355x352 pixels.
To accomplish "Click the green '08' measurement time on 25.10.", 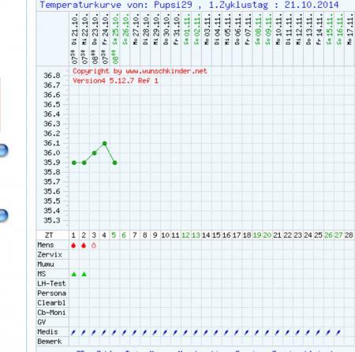I will (x=115, y=57).
